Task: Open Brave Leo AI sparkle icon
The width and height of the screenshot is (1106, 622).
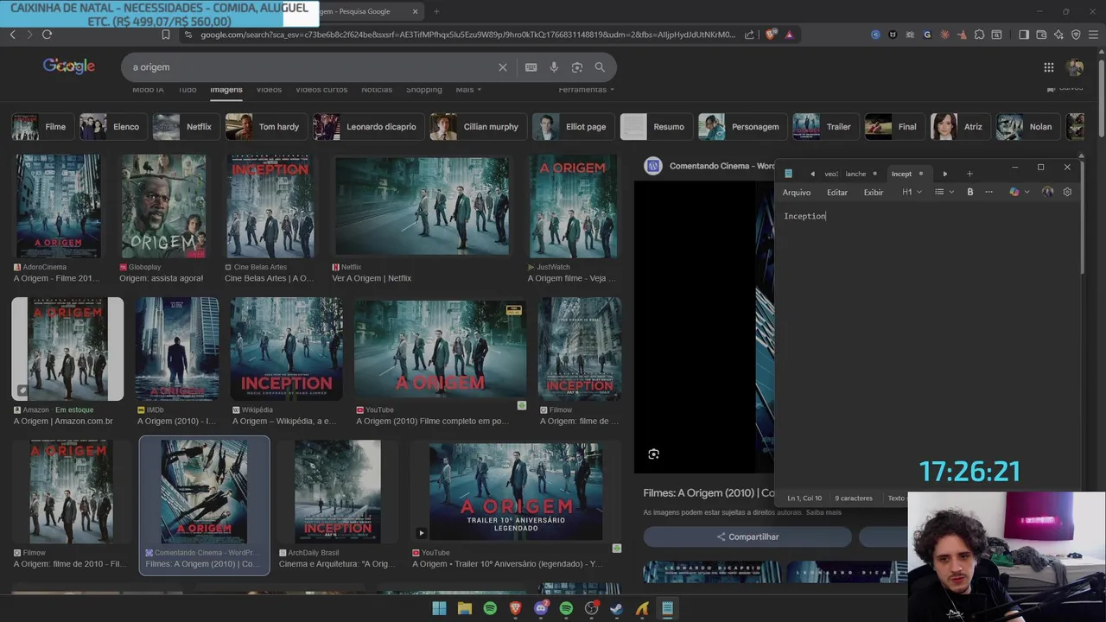Action: (1058, 35)
